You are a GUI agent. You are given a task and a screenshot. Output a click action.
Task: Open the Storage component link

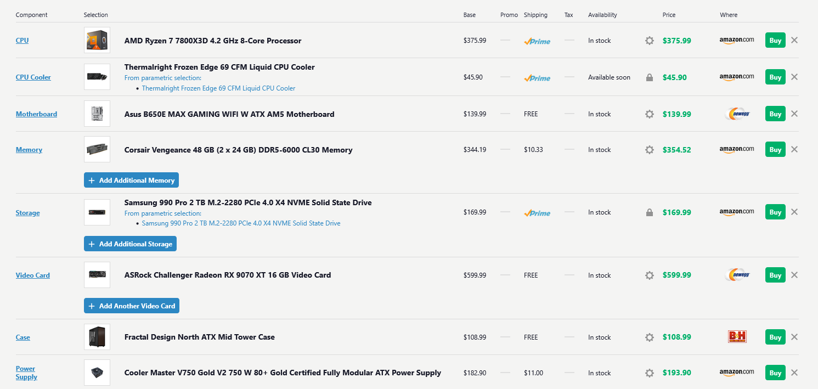[27, 213]
